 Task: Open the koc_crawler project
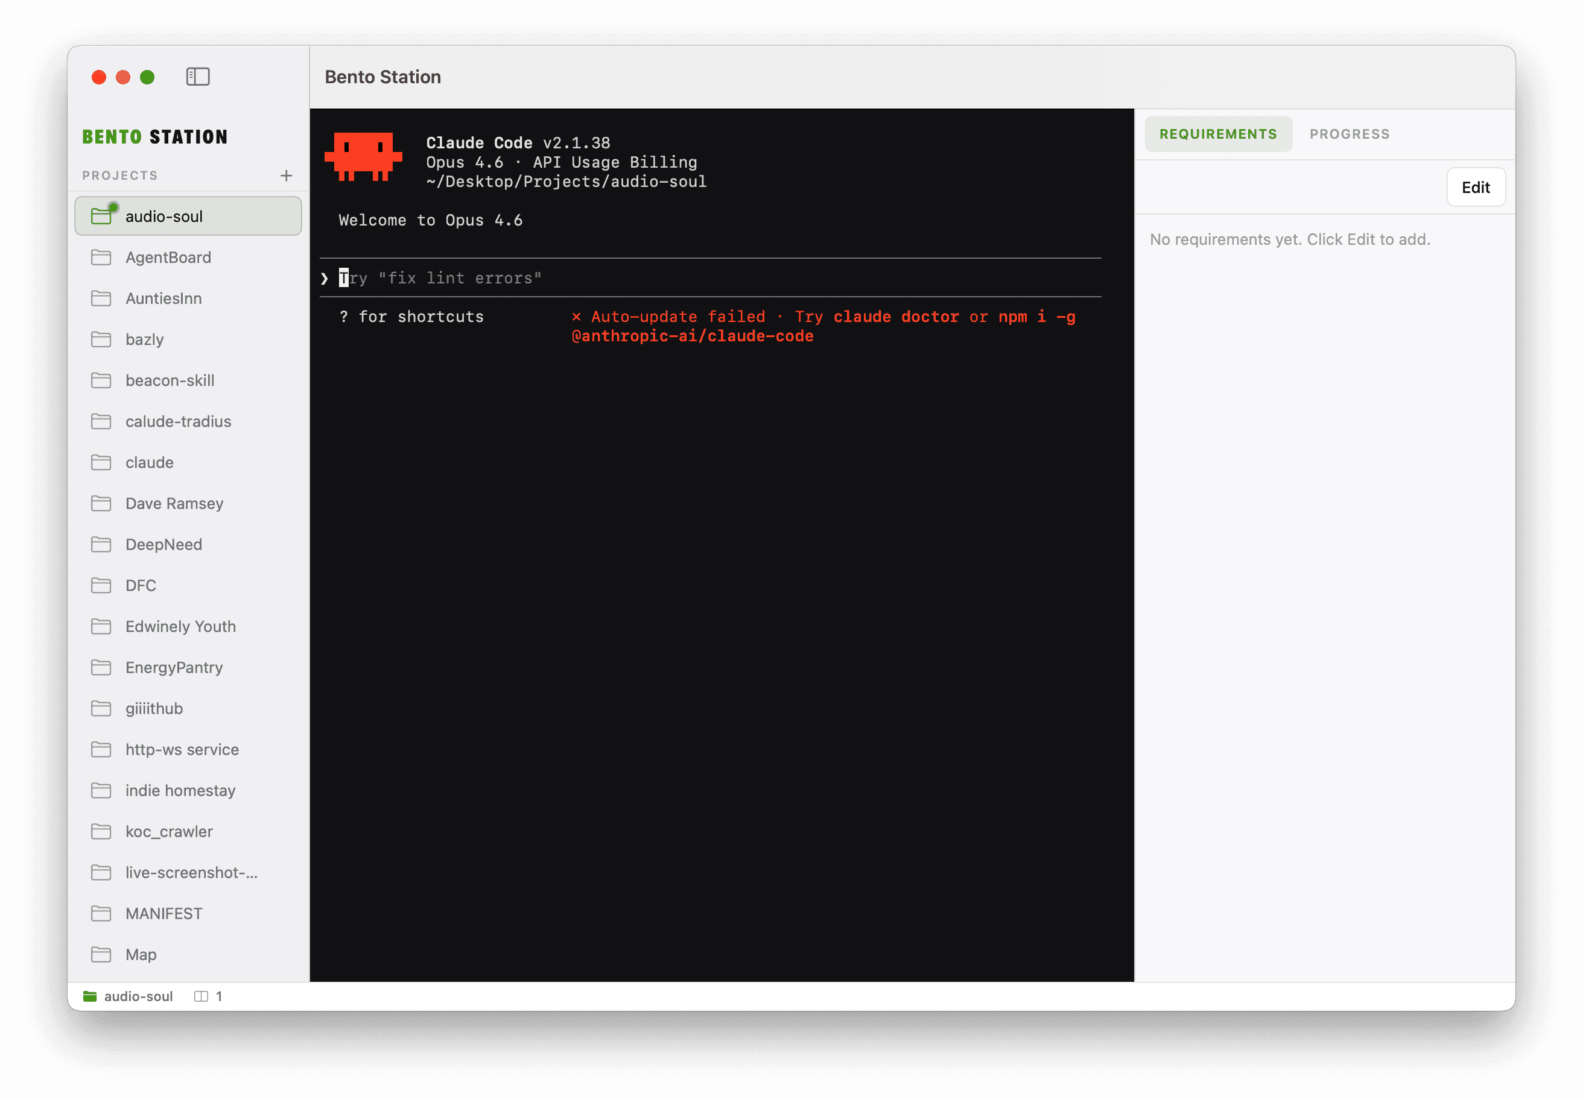[x=169, y=832]
